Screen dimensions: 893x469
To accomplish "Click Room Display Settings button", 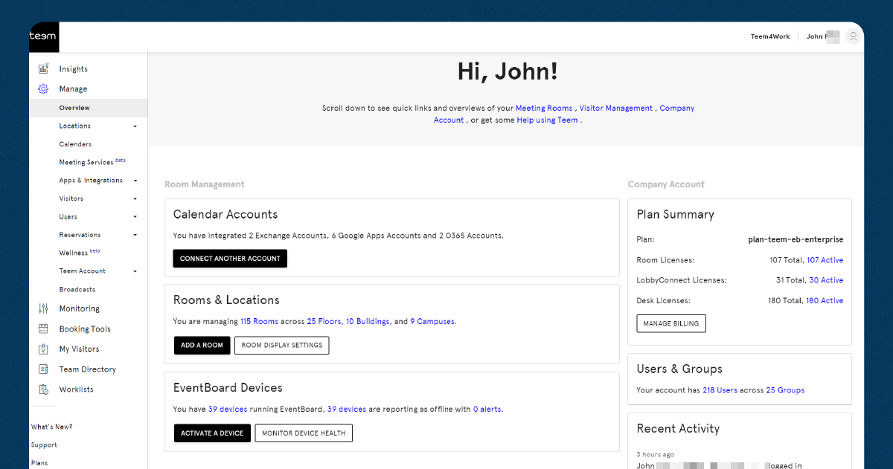I will point(282,346).
